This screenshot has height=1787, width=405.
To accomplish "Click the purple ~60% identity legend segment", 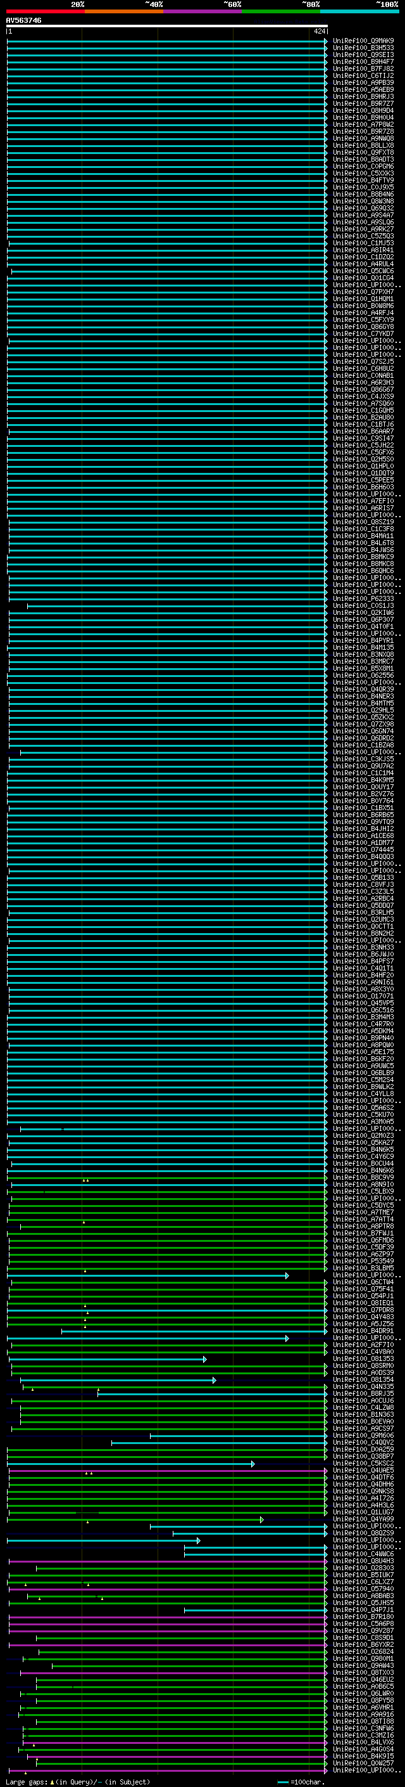I will [x=203, y=11].
